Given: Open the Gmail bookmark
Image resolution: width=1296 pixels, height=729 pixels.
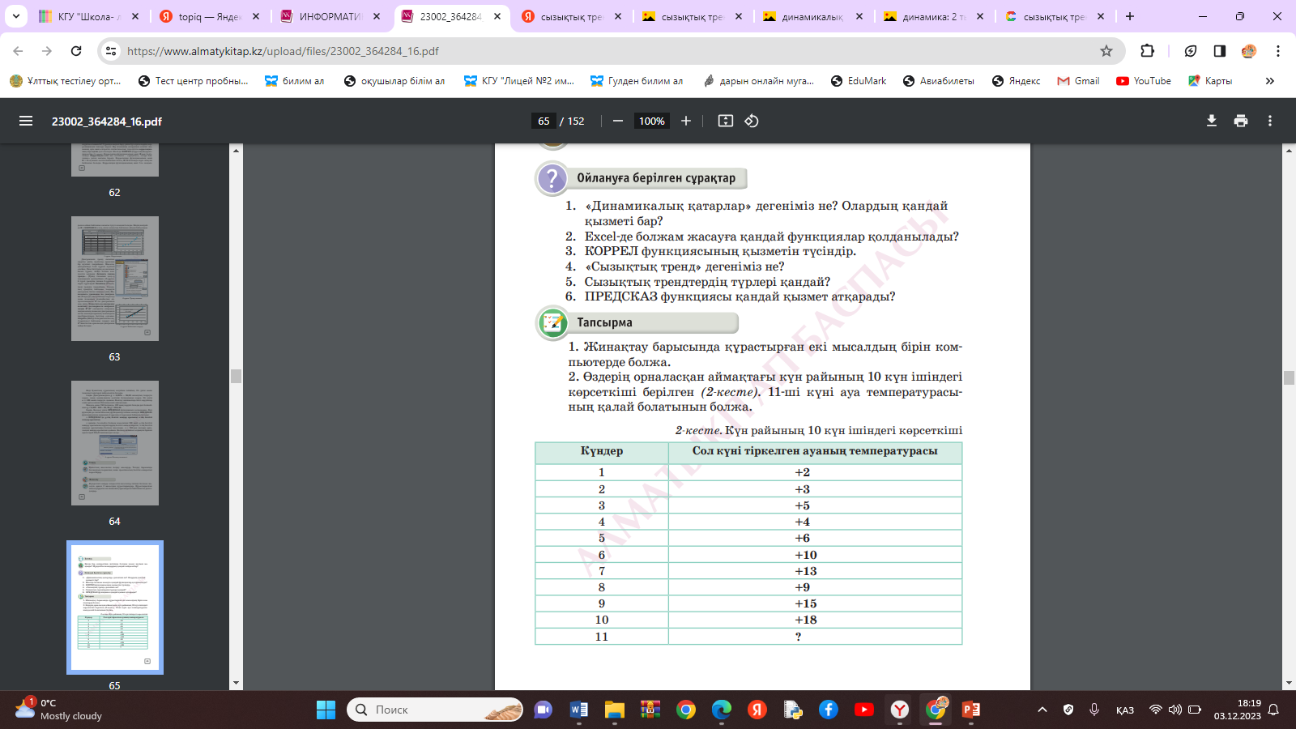Looking at the screenshot, I should (x=1078, y=81).
